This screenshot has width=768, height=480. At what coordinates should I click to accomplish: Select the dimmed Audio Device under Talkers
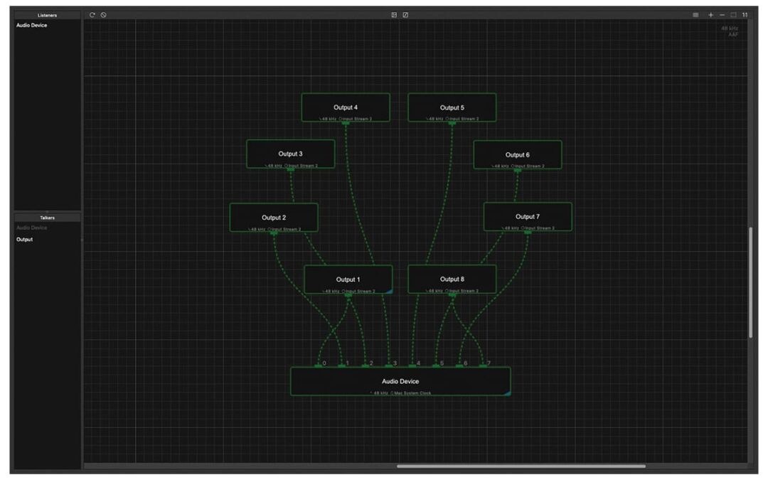coord(32,228)
